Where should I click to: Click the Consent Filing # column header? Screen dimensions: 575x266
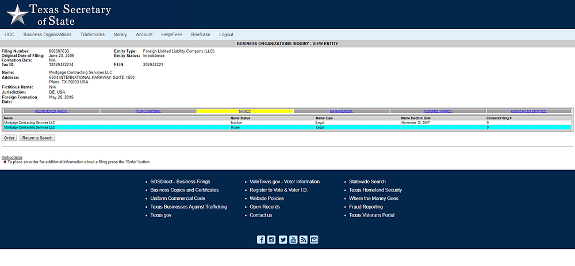[499, 118]
